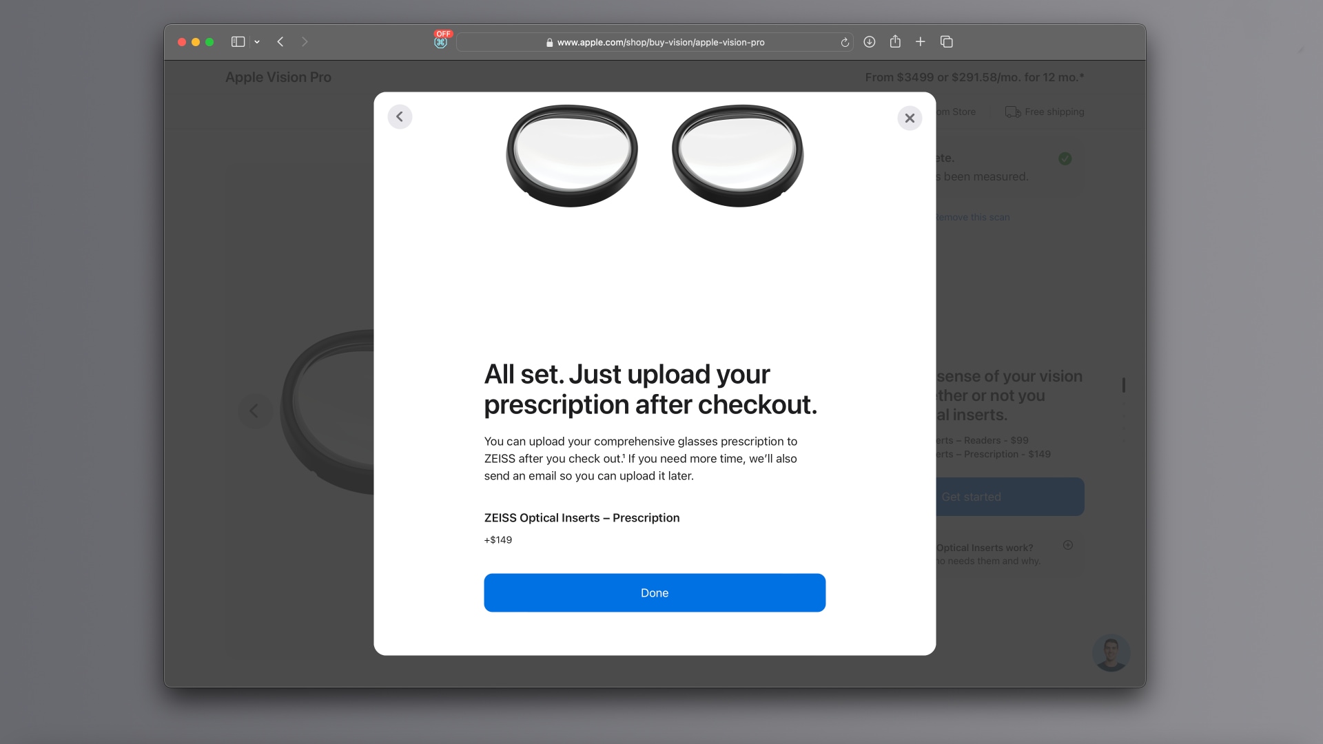Image resolution: width=1323 pixels, height=744 pixels.
Task: Open the chat specialist avatar
Action: pos(1111,652)
